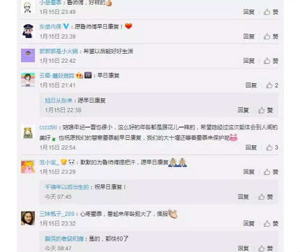300x252 pixels.
Task: Click the verified badge beside 东岳内保
Action: (66, 27)
